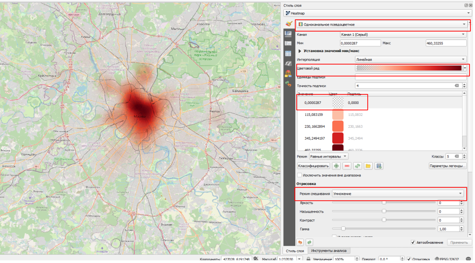This screenshot has height=263, width=475.
Task: Open the messages log bubble icon
Action: click(468, 259)
